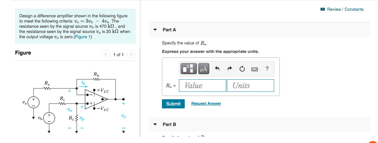Focus the Units input field

pos(250,86)
